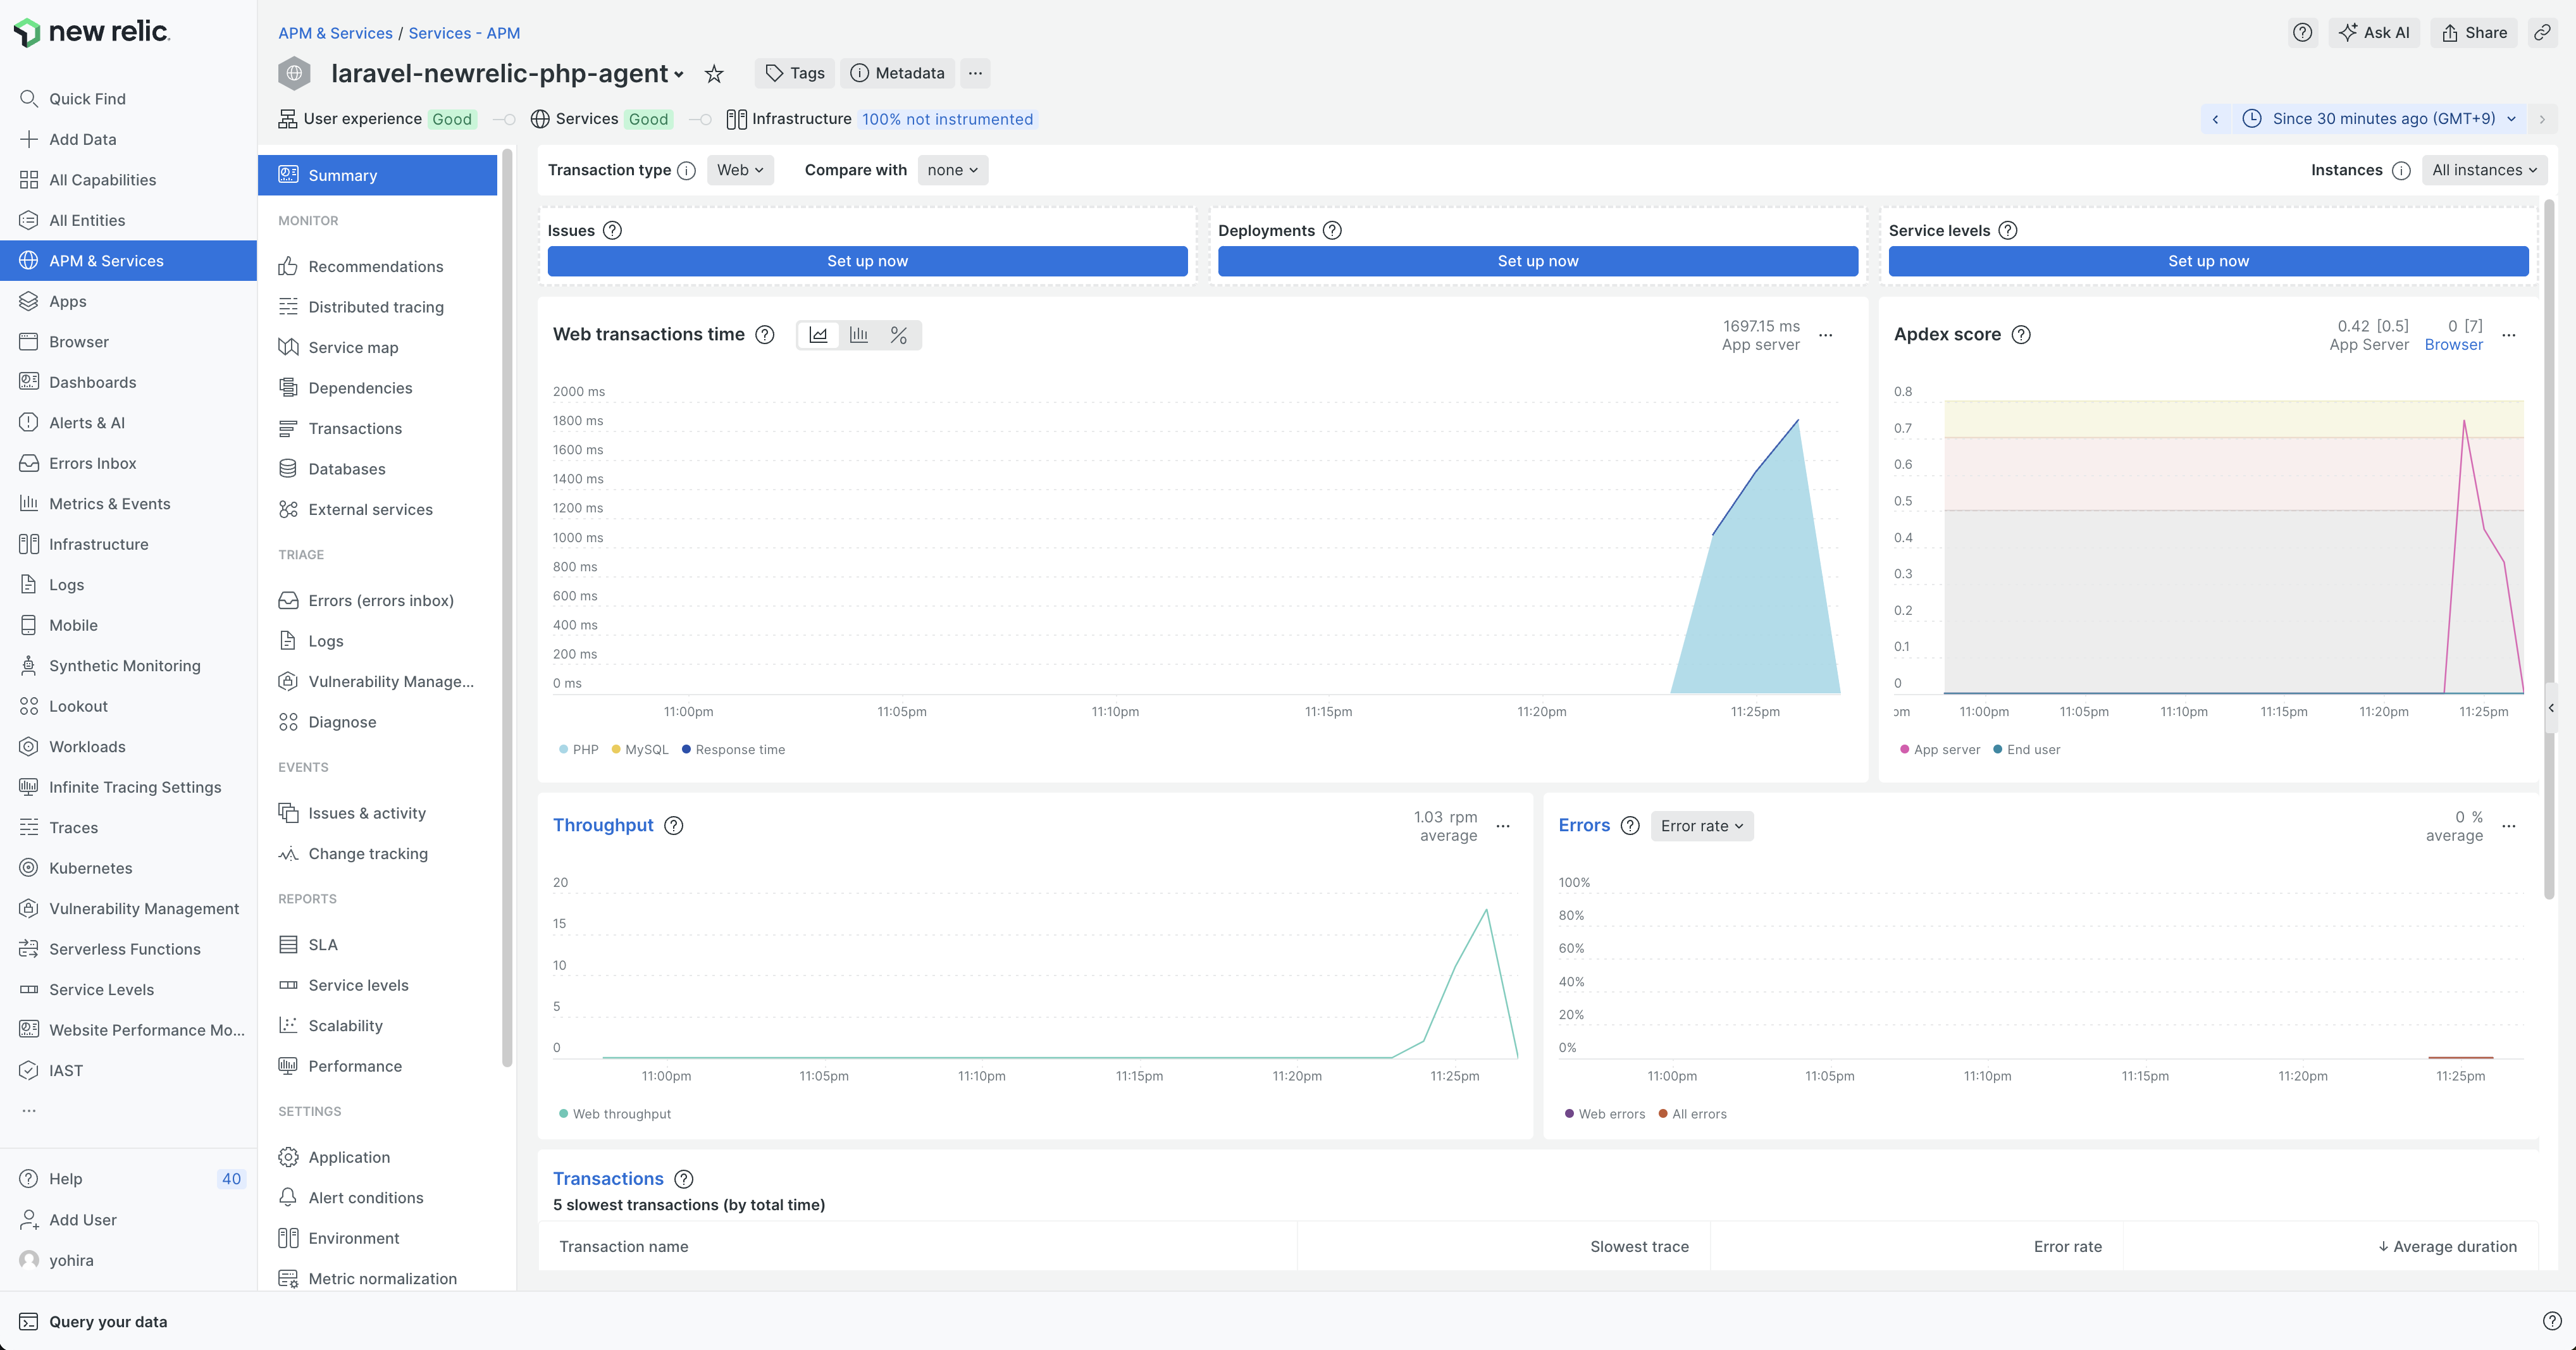The height and width of the screenshot is (1350, 2576).
Task: Open the Errors chart ellipsis menu
Action: pos(2509,826)
